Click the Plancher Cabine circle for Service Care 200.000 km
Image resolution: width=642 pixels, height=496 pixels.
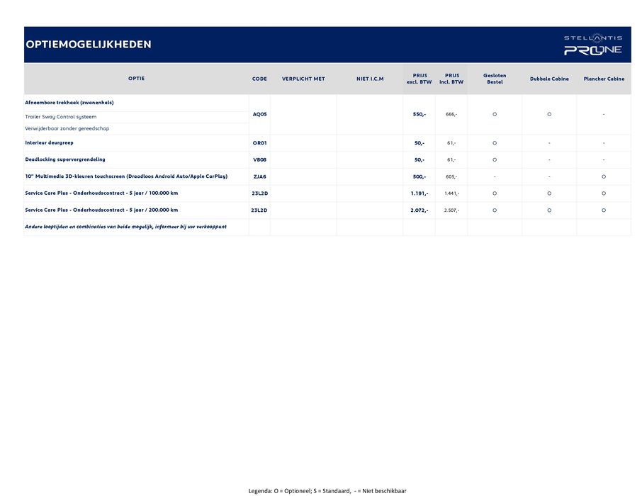click(604, 210)
